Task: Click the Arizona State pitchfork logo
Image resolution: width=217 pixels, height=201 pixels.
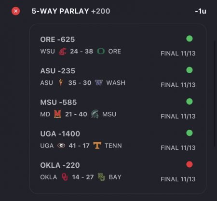Action: pyautogui.click(x=61, y=83)
